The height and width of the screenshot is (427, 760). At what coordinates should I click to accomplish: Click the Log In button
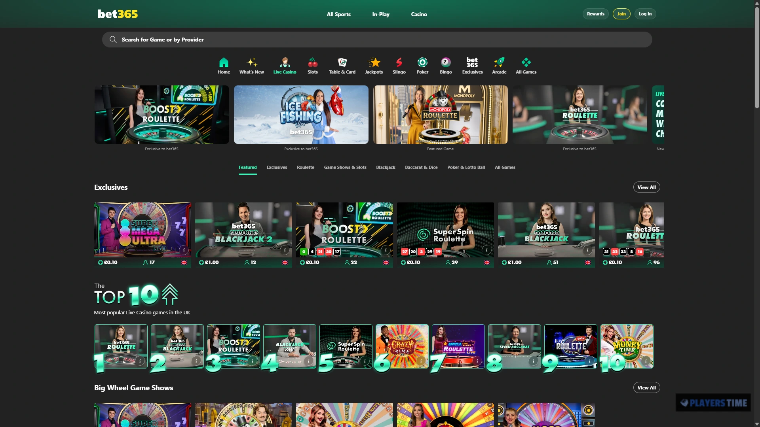645,14
